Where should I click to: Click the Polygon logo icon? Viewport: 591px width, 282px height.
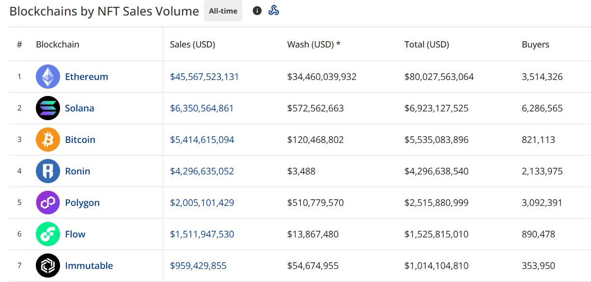coord(48,203)
